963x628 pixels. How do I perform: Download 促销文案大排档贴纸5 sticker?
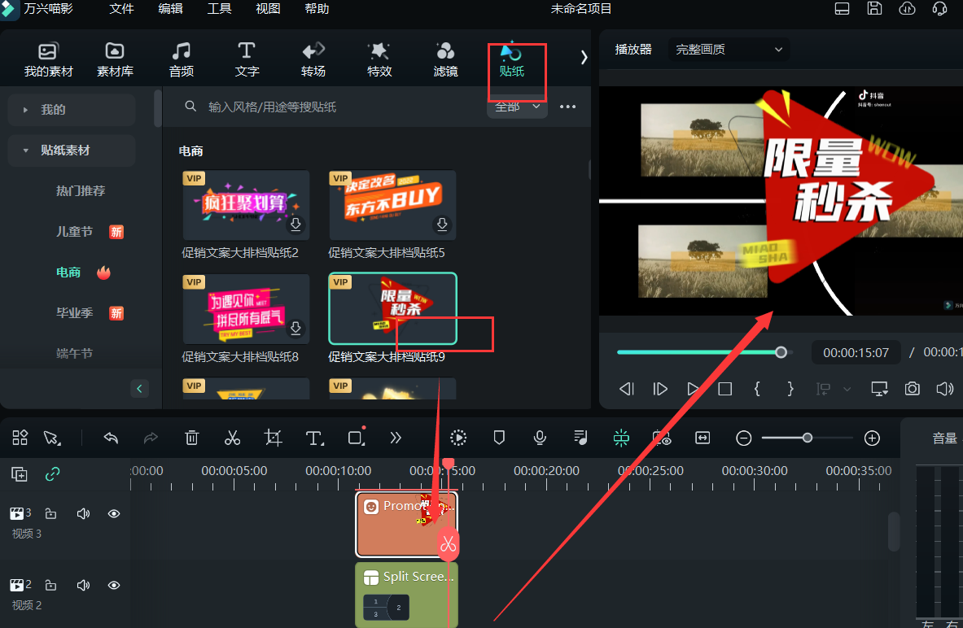[x=441, y=225]
